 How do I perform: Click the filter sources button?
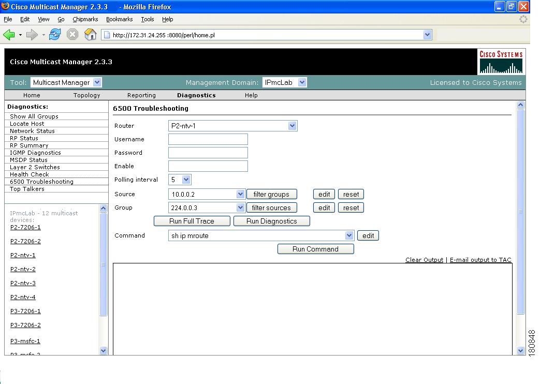coord(272,208)
